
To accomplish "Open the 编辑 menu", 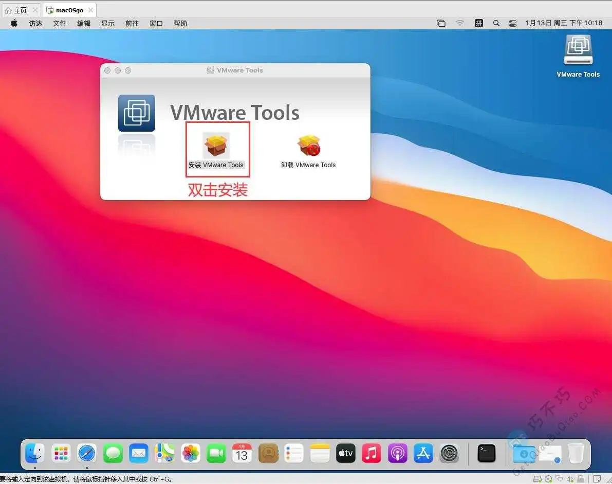I will tap(84, 24).
